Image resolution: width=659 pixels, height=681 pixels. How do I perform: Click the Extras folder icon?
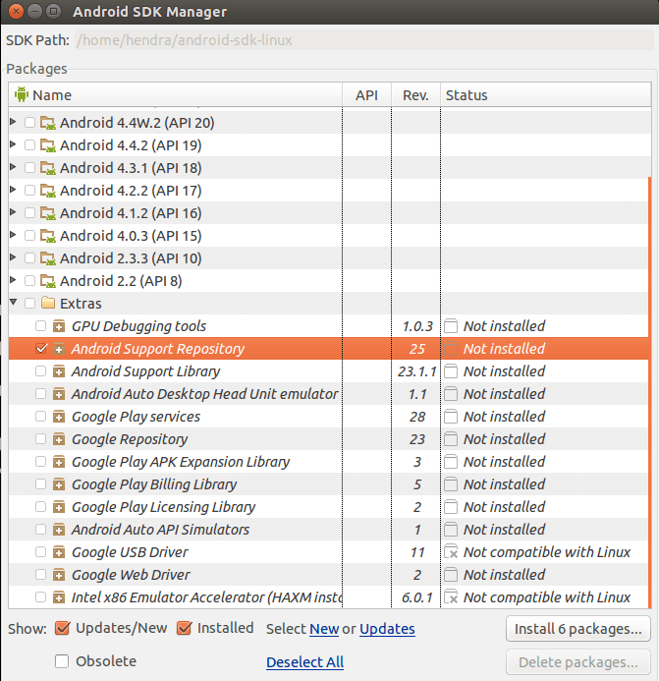(x=48, y=303)
